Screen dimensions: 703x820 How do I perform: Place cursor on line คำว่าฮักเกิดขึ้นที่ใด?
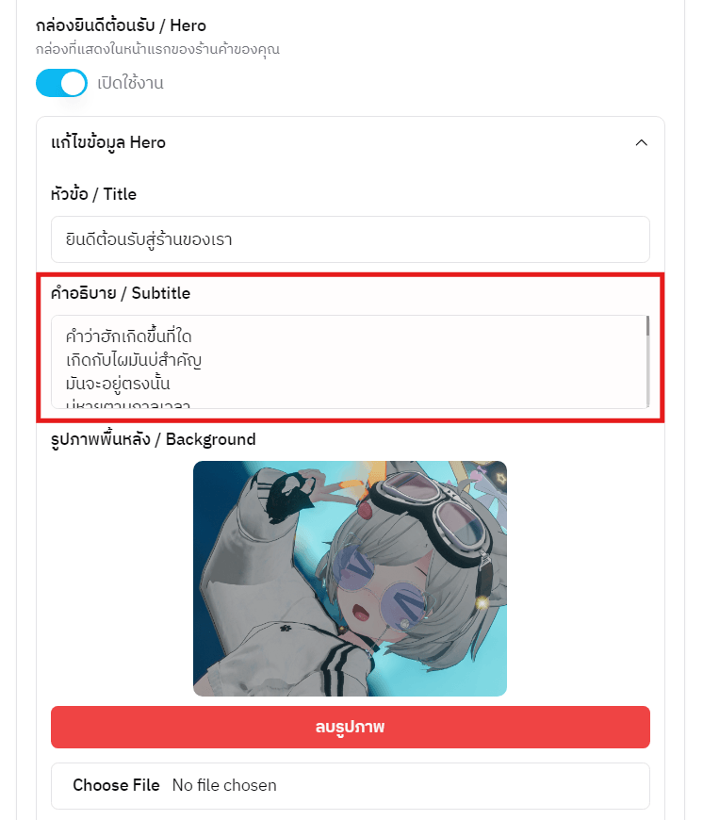(128, 336)
